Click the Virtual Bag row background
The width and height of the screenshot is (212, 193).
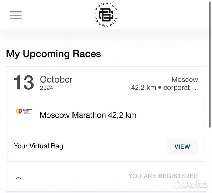tap(106, 147)
